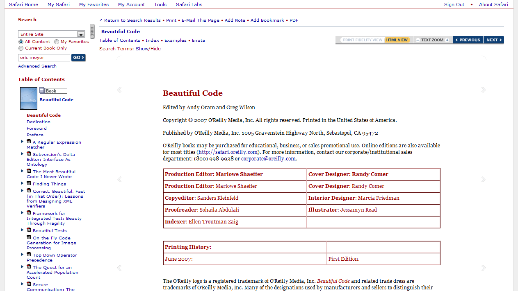Click the book icon beside the Beautiful Code thumbnail

pos(42,90)
